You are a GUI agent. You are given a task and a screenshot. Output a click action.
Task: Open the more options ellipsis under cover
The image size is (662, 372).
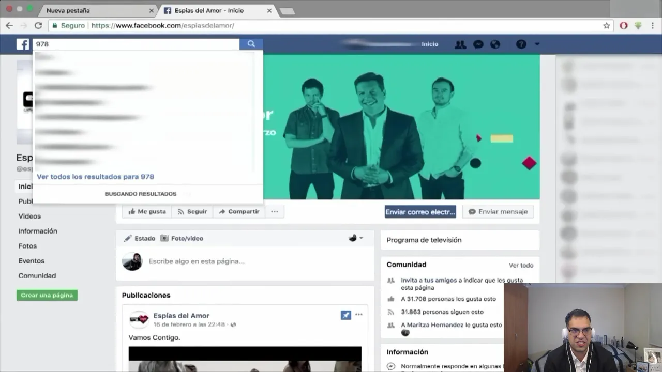(275, 211)
